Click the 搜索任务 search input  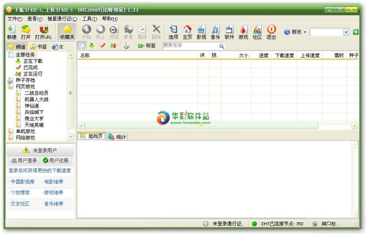coord(191,46)
